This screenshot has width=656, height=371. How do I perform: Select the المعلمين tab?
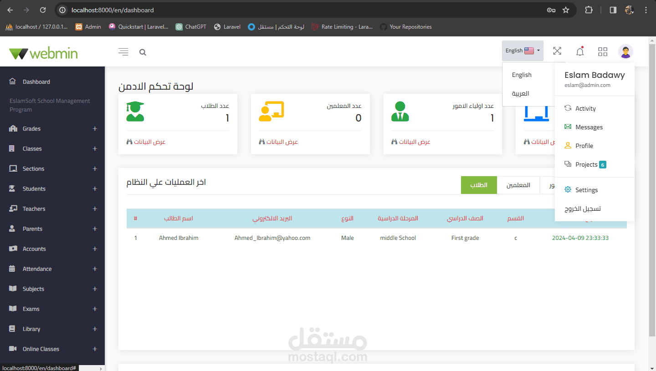pos(518,185)
